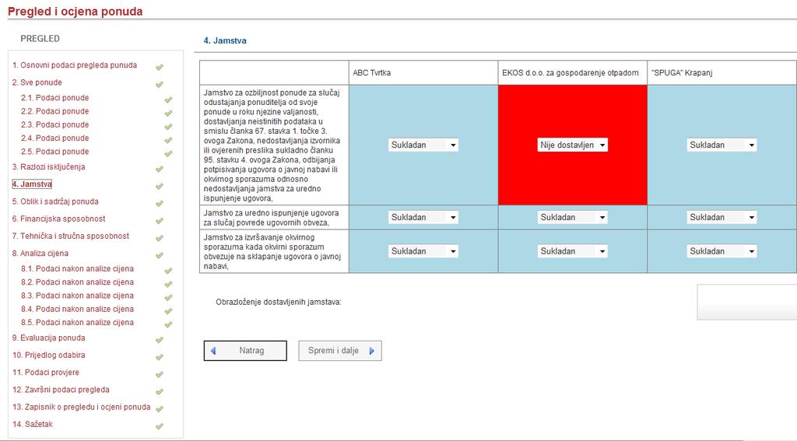Open step 11. Podaci provjere
This screenshot has height=441, width=797.
tap(46, 373)
